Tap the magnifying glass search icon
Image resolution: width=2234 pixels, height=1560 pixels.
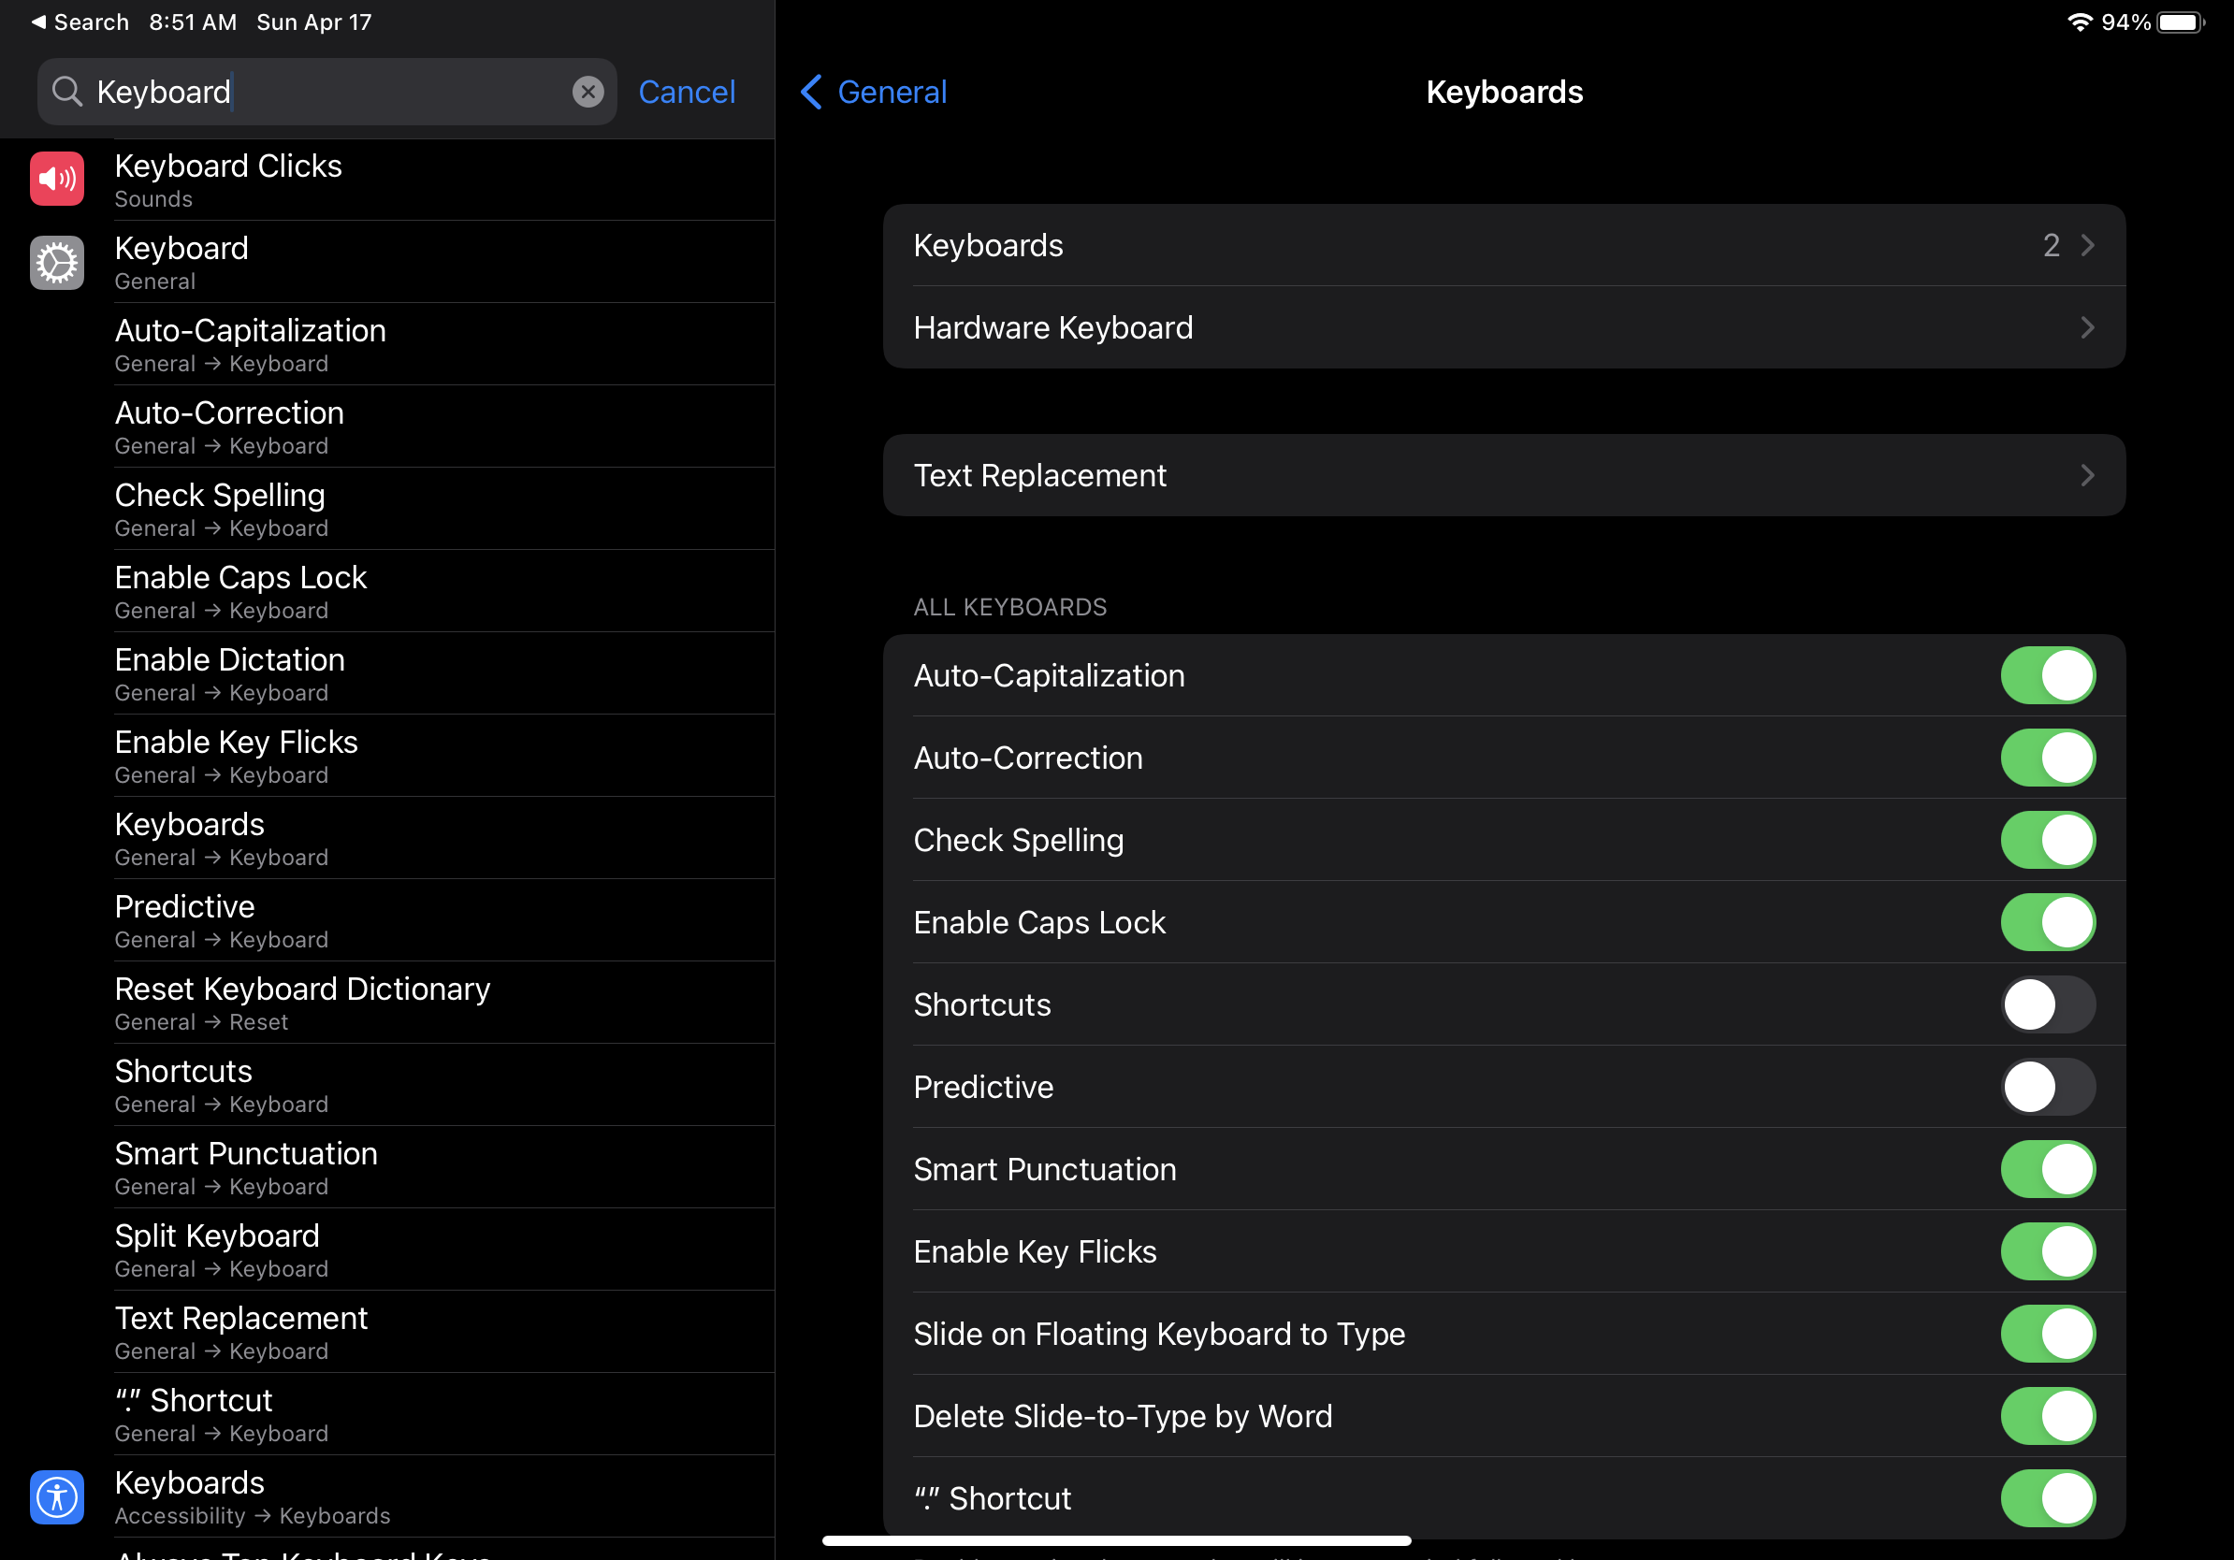point(66,92)
